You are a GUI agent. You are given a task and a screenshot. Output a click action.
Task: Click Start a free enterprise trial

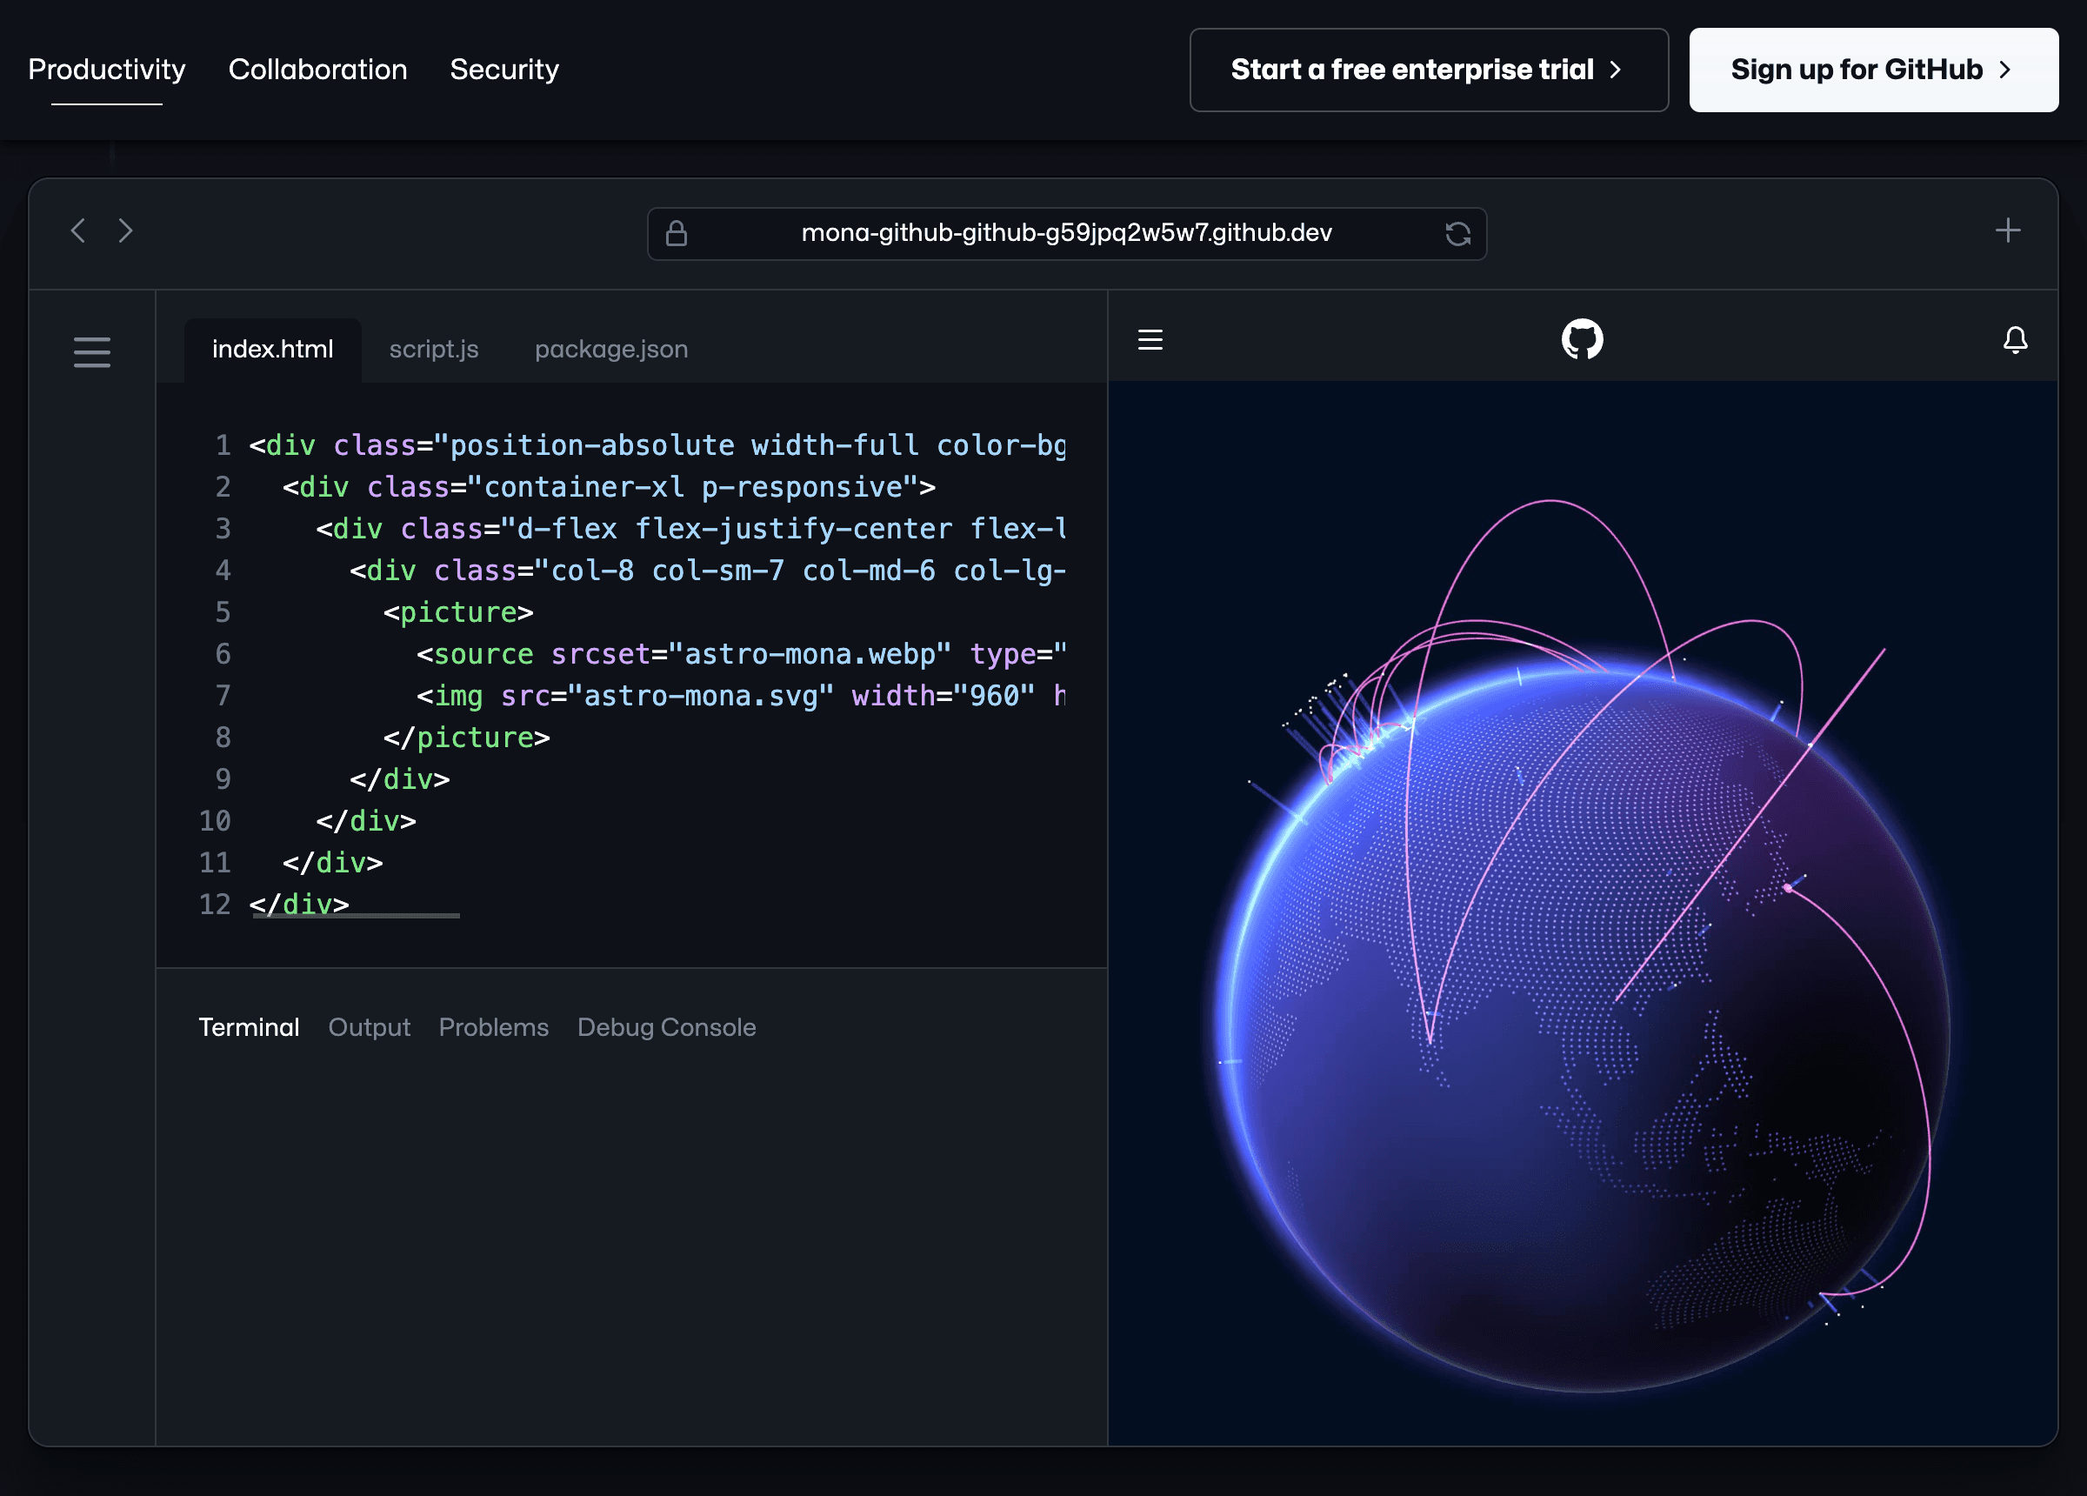tap(1428, 70)
